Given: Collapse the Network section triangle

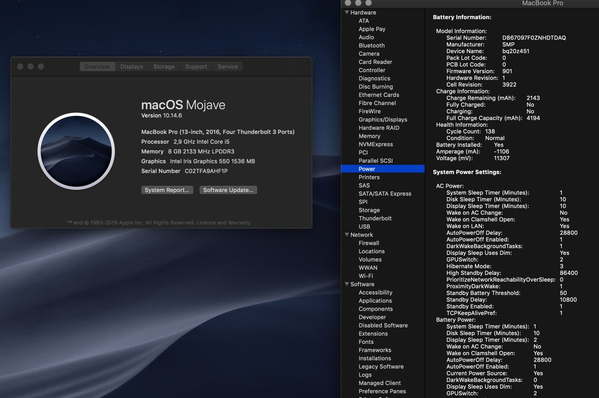Looking at the screenshot, I should coord(347,235).
